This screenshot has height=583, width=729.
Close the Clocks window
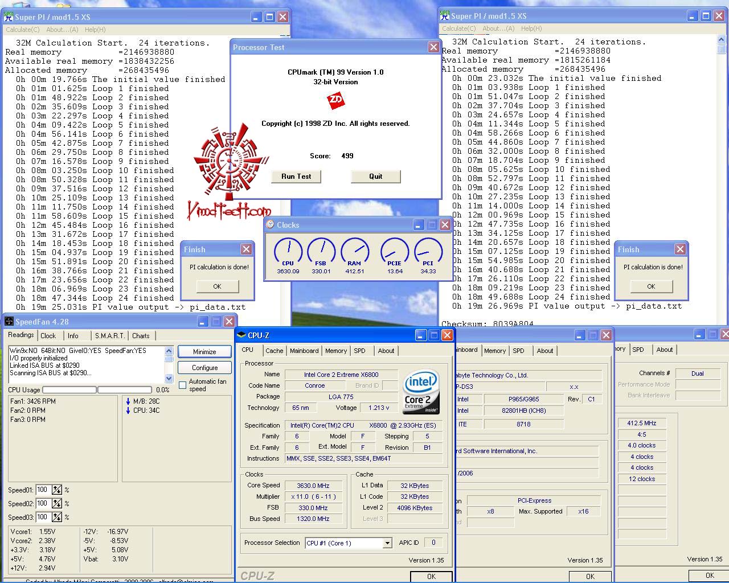[445, 225]
